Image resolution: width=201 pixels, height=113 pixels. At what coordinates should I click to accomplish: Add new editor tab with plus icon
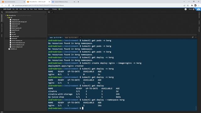[52, 12]
